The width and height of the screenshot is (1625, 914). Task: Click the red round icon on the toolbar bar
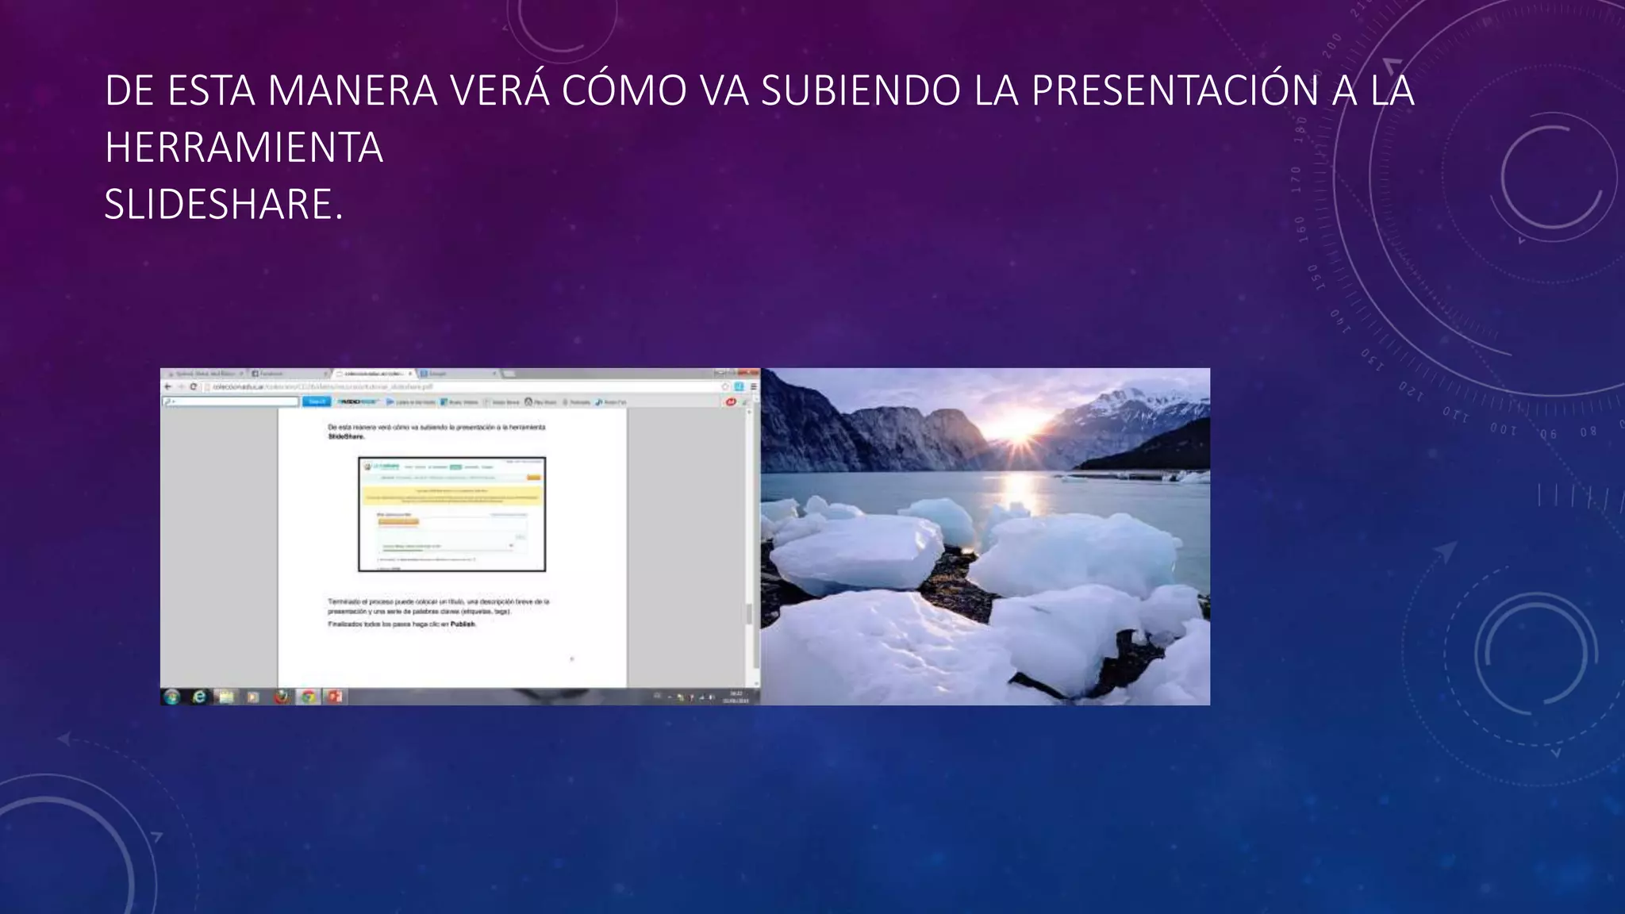click(x=731, y=402)
